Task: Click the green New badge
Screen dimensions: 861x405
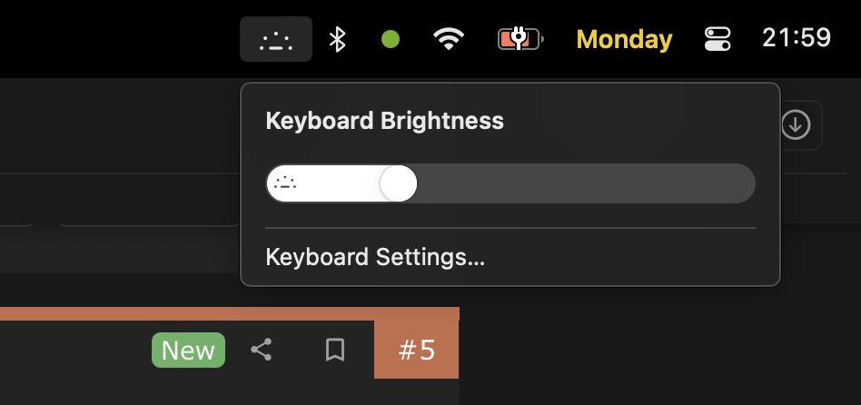Action: [x=188, y=351]
